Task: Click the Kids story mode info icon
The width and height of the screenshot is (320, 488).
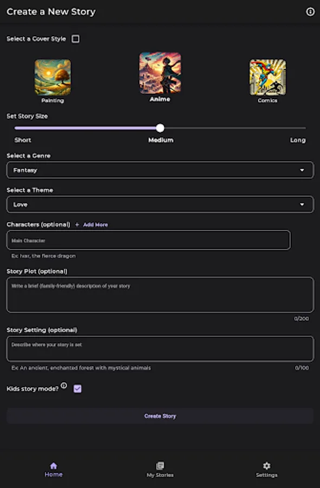Action: coord(64,385)
